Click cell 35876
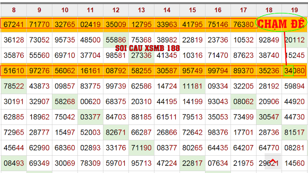 [14, 55]
